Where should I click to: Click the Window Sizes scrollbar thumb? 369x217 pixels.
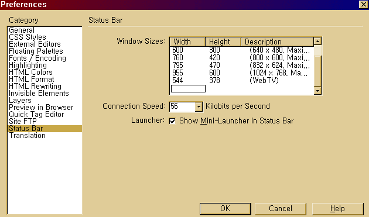pyautogui.click(x=317, y=71)
